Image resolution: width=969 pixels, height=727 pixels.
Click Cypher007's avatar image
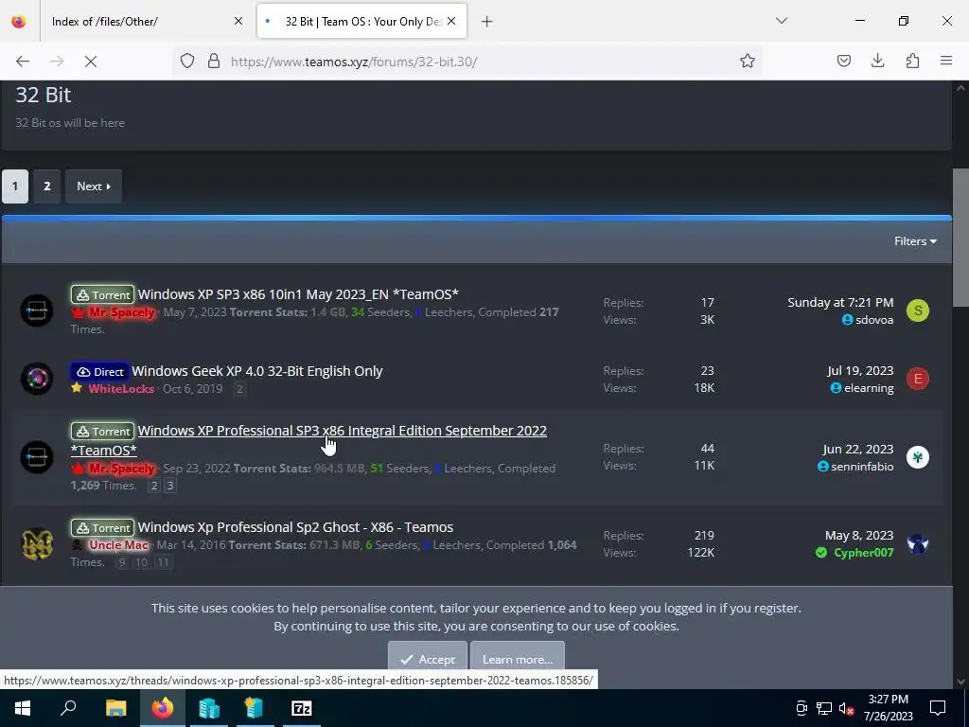pyautogui.click(x=918, y=544)
